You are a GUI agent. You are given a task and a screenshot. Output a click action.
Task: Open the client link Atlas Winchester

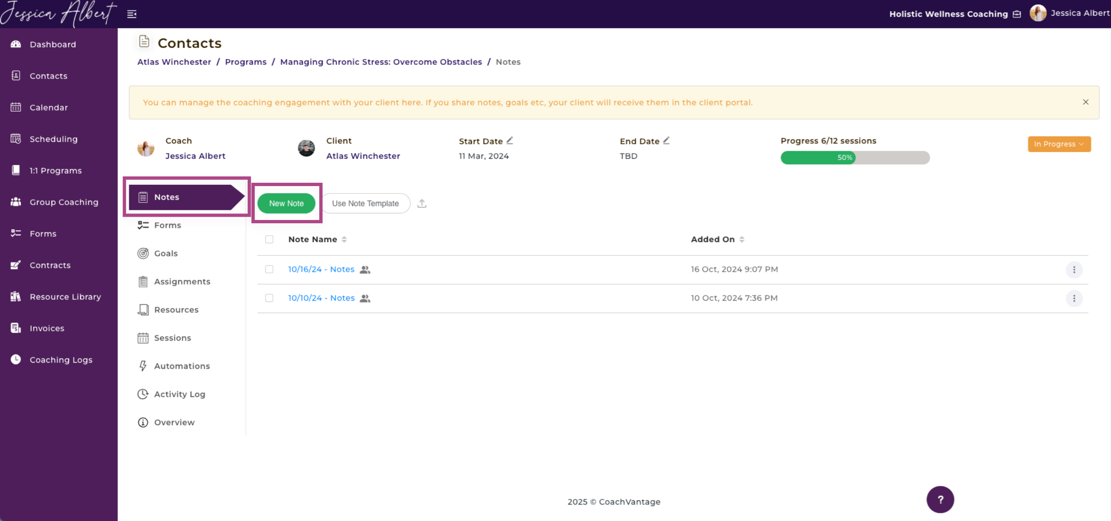363,156
